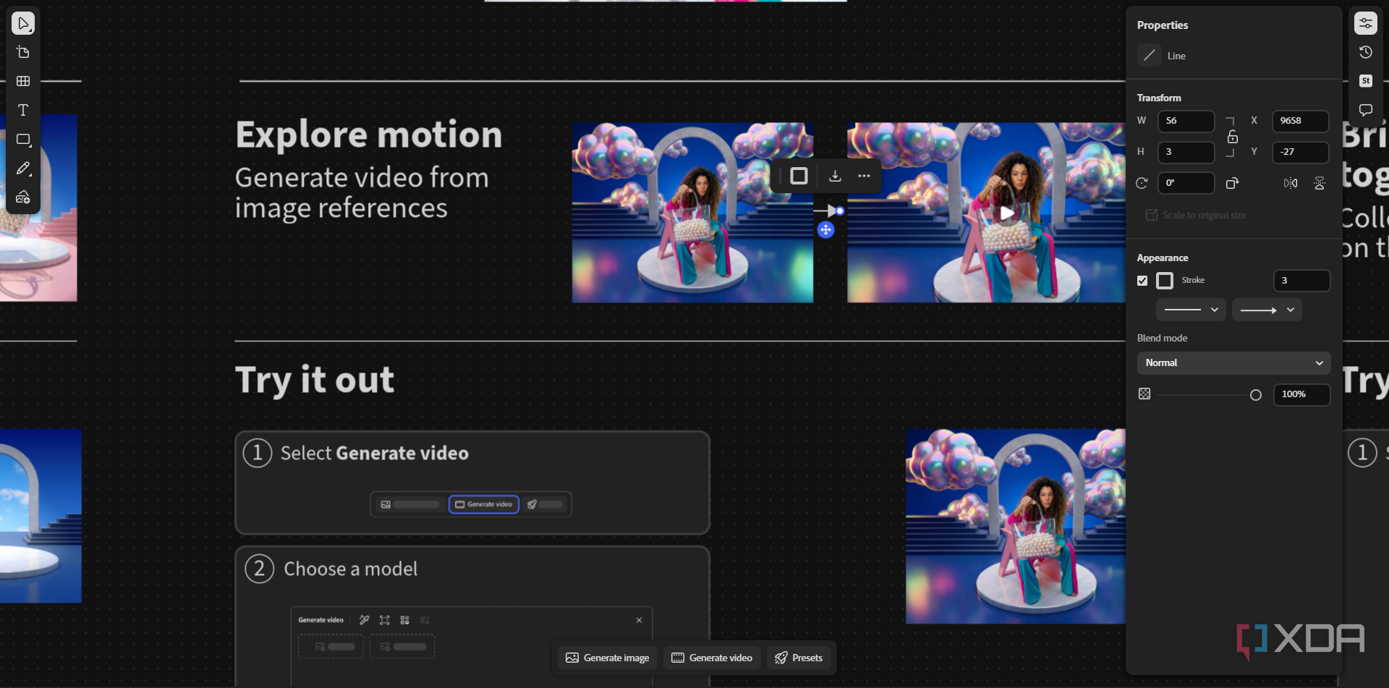1389x688 pixels.
Task: Click the download icon in floating toolbar
Action: tap(835, 176)
